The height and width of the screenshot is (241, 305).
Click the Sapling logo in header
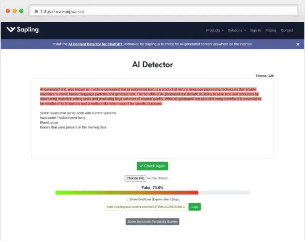[22, 30]
